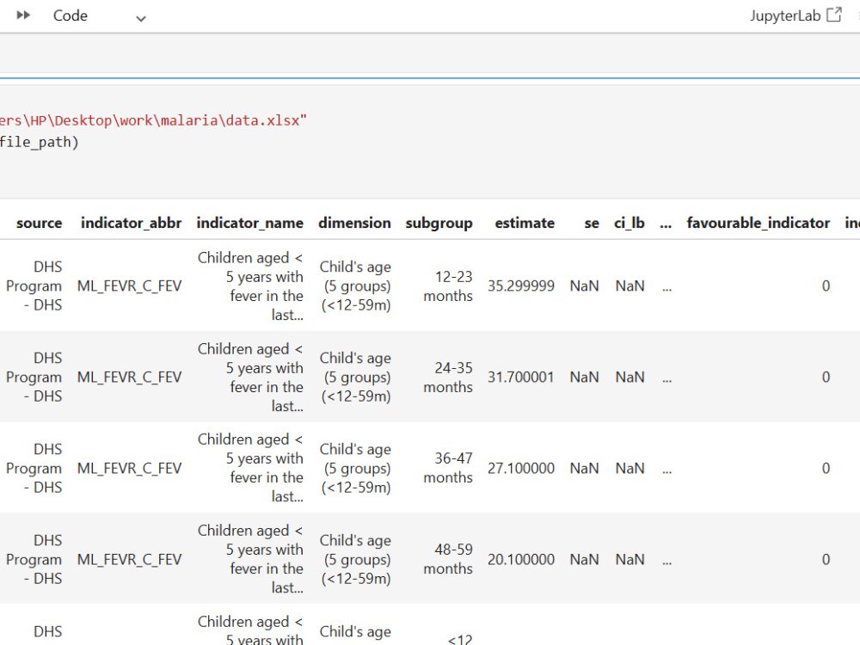Click the 36-47 months subgroup cell
The image size is (860, 645).
point(448,468)
